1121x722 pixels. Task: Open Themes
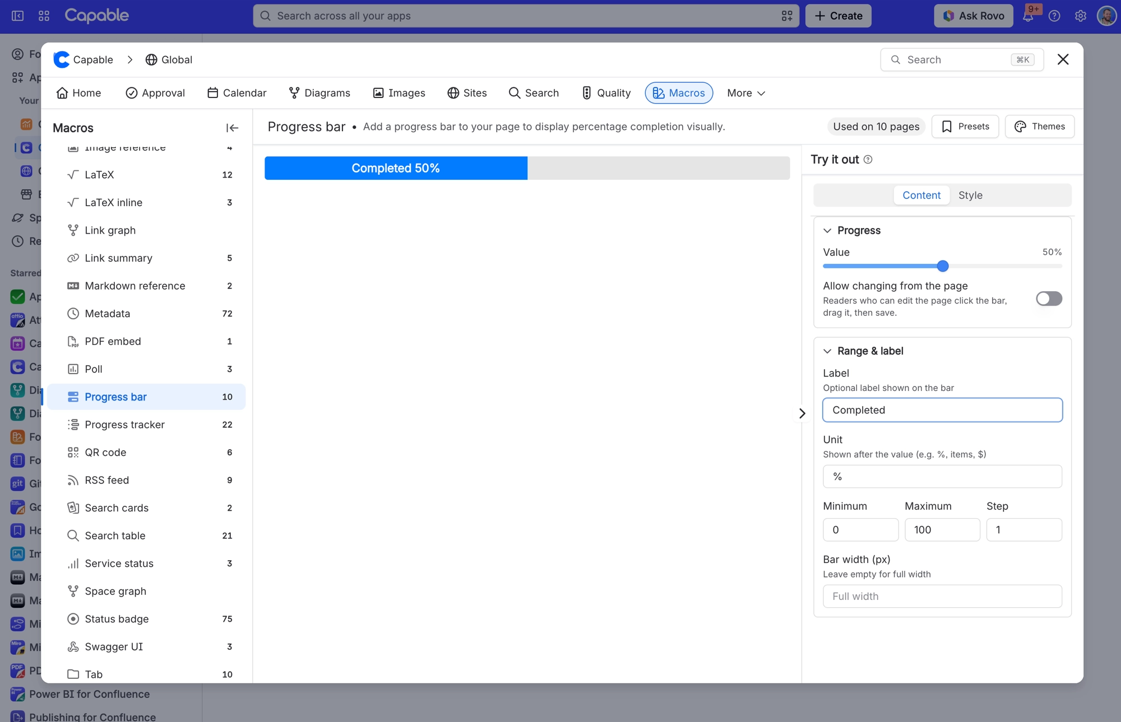tap(1040, 127)
